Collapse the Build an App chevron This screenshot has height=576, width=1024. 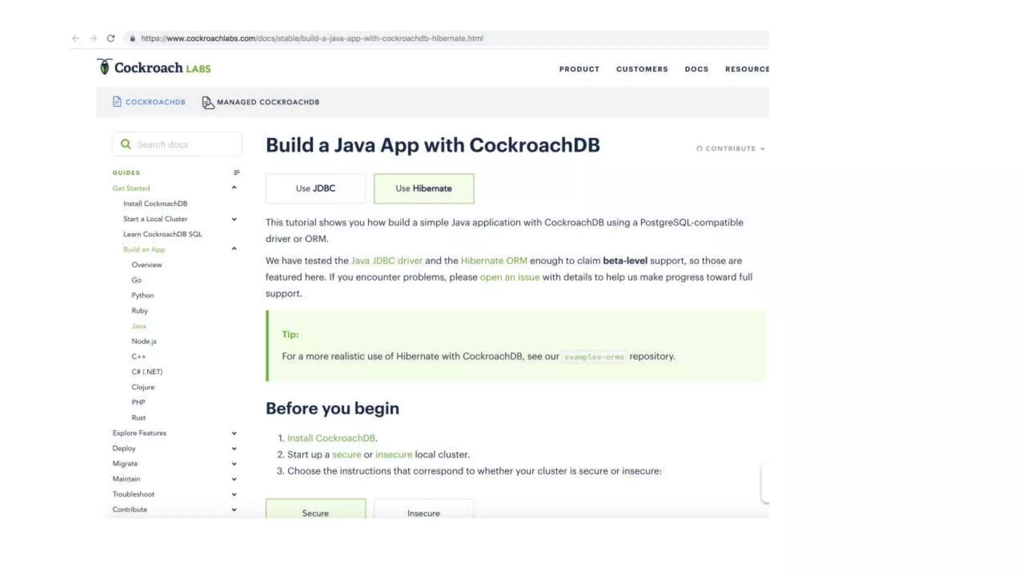click(234, 248)
